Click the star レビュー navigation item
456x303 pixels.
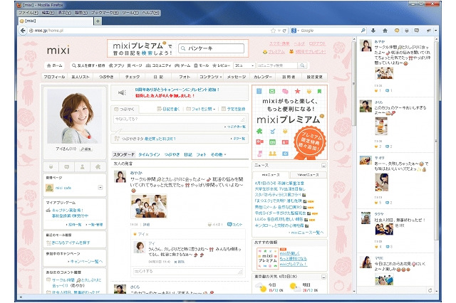pos(222,65)
